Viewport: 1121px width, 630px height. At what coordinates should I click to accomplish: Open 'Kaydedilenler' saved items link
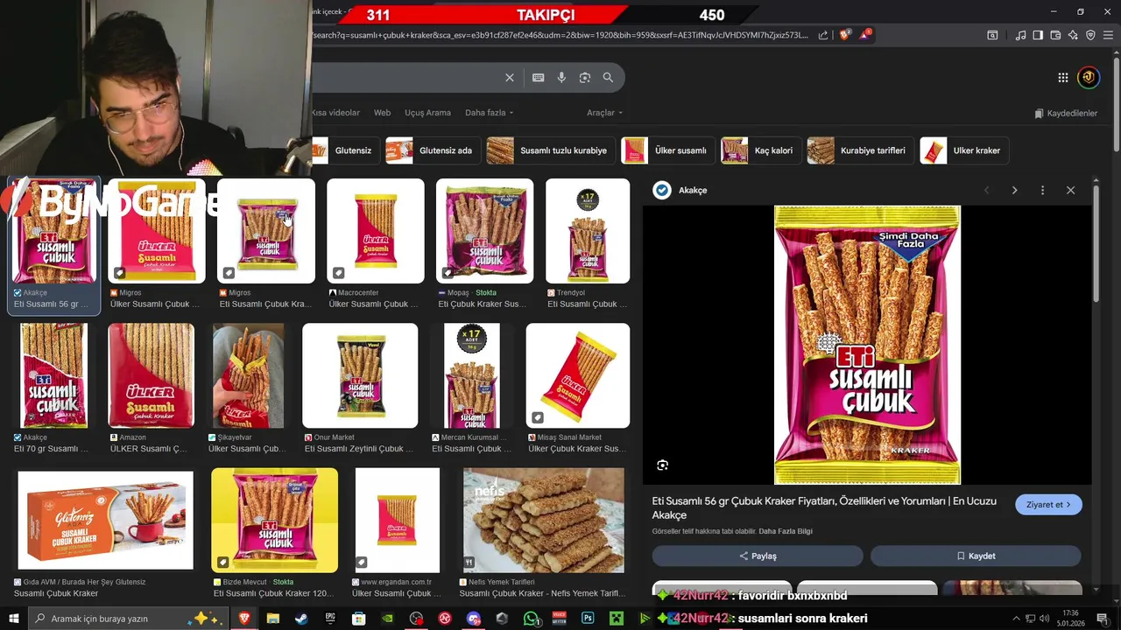coord(1066,114)
